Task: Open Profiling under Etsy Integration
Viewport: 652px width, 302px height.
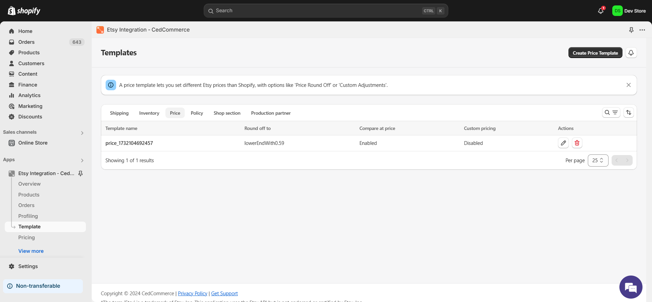Action: point(28,216)
